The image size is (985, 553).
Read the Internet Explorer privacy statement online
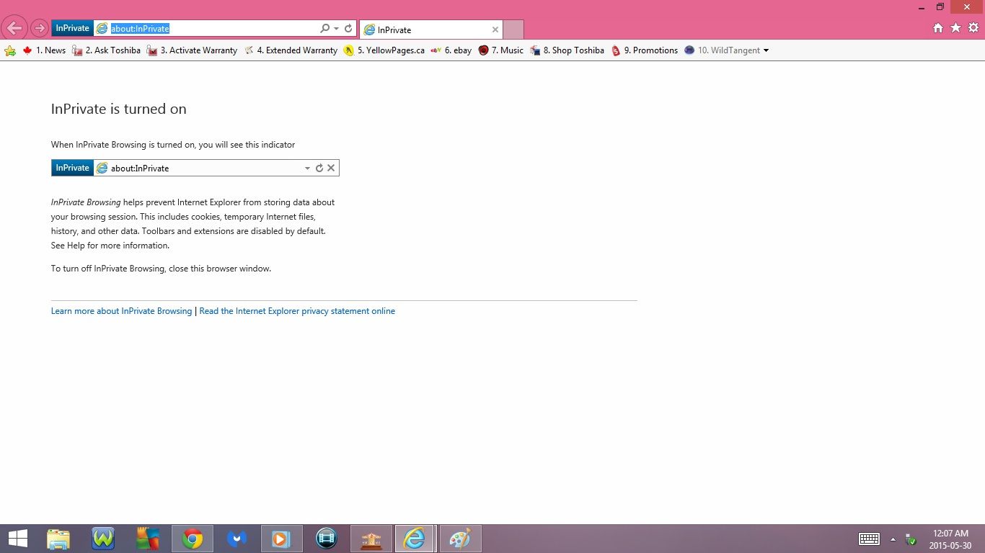(x=297, y=310)
